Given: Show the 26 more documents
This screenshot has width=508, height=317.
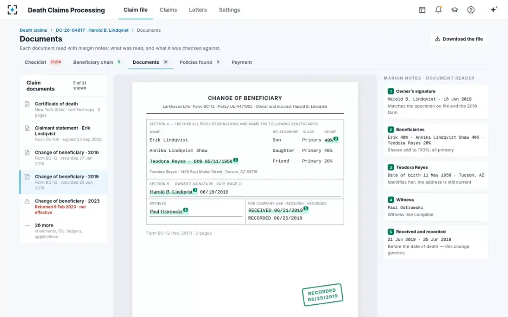Looking at the screenshot, I should (x=63, y=231).
